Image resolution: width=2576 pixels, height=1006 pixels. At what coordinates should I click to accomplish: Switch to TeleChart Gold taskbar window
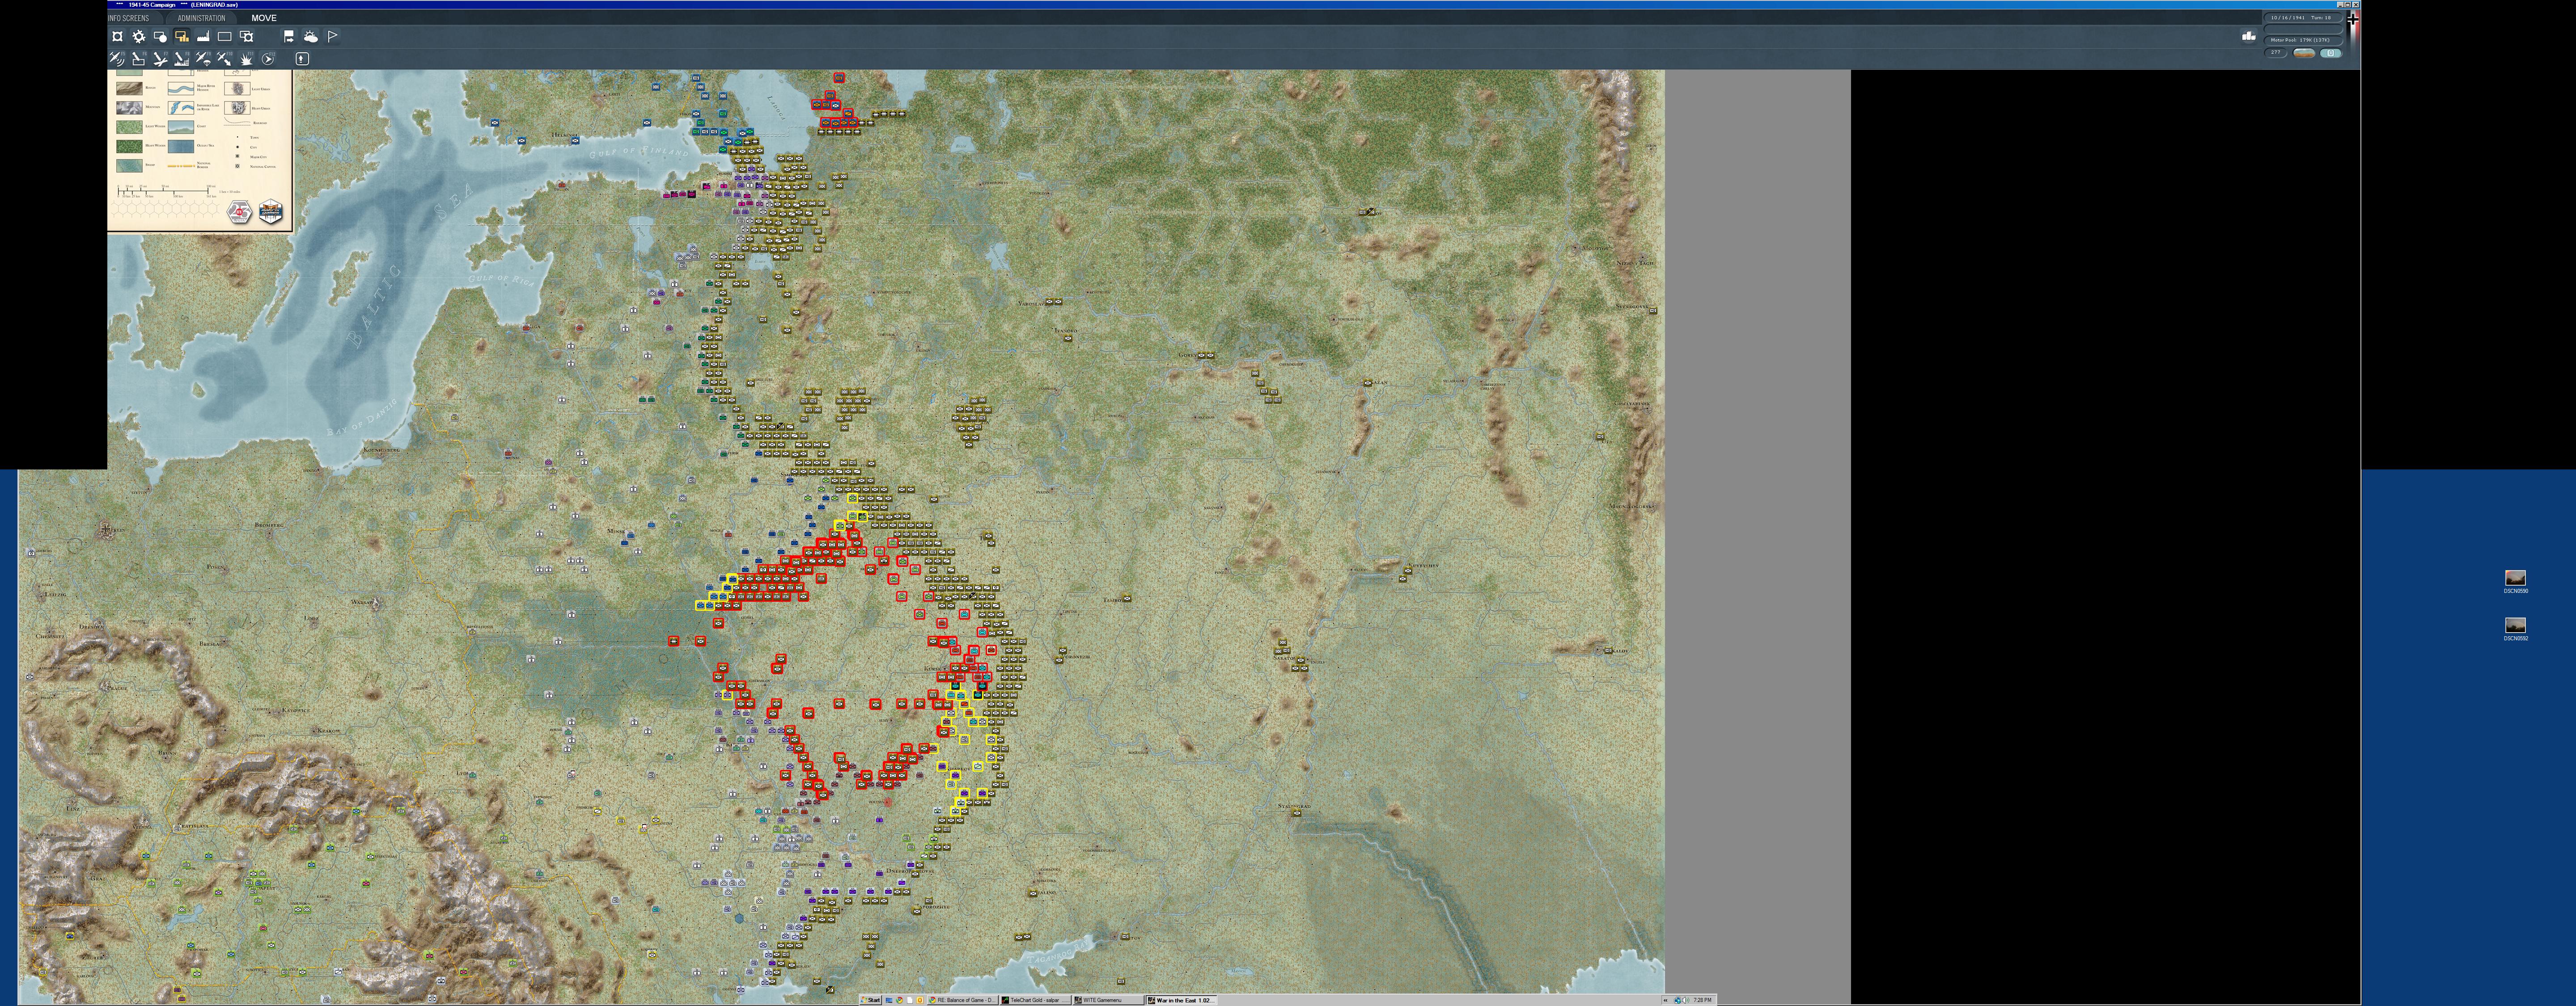tap(1036, 1000)
